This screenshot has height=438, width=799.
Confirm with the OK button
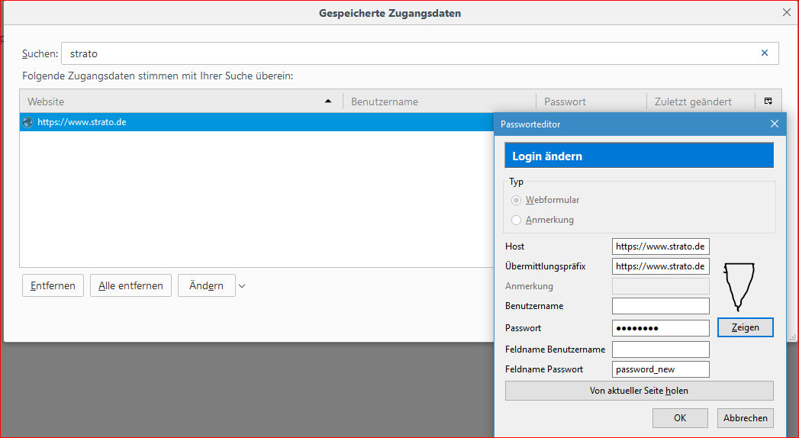click(680, 418)
